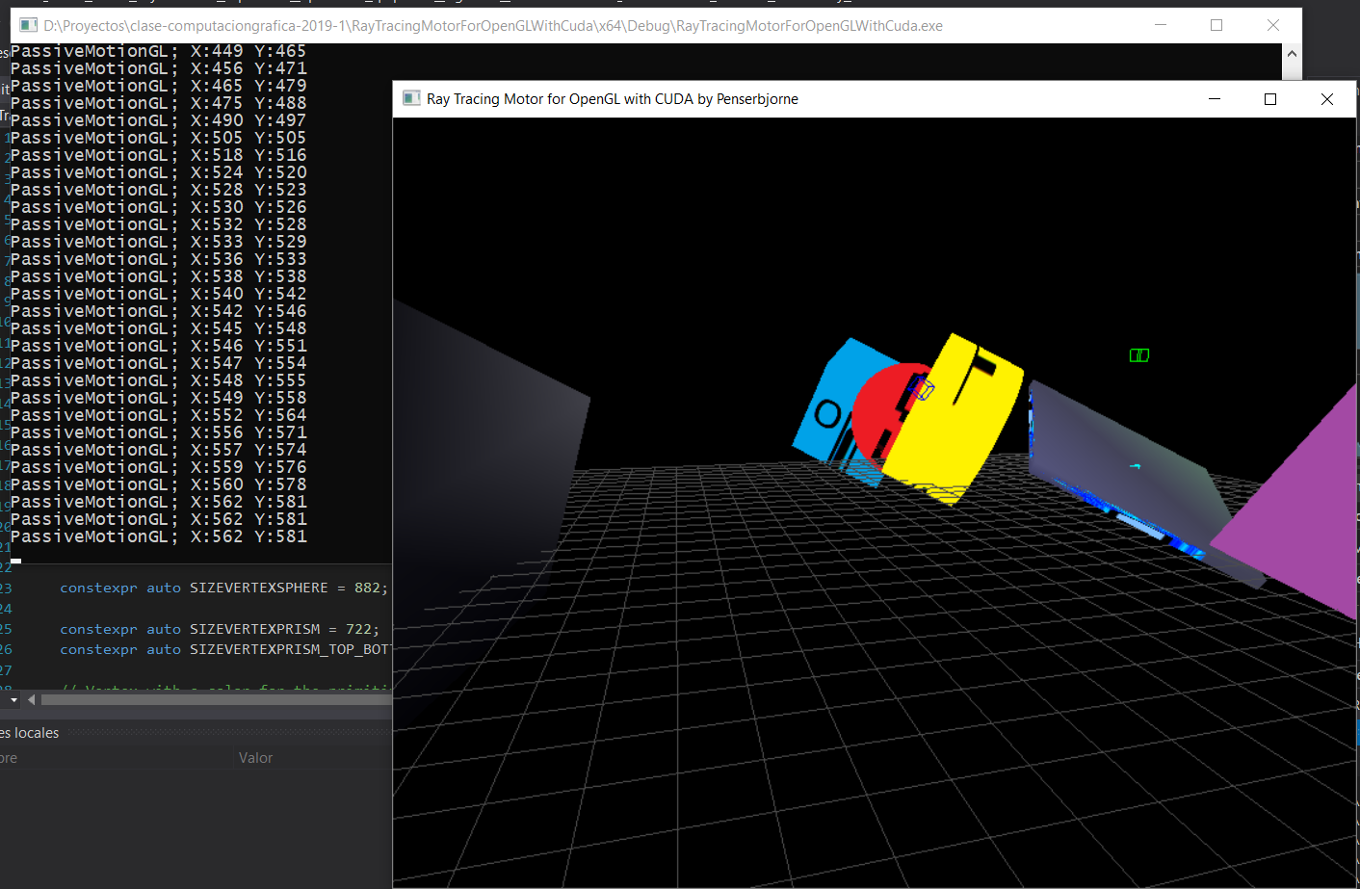Click the SIZEVERTEXPRISM_TOP_BOT code line
The image size is (1360, 889).
click(224, 649)
